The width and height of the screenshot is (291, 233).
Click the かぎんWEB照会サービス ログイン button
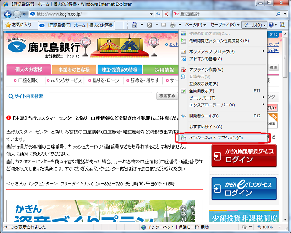point(244,155)
